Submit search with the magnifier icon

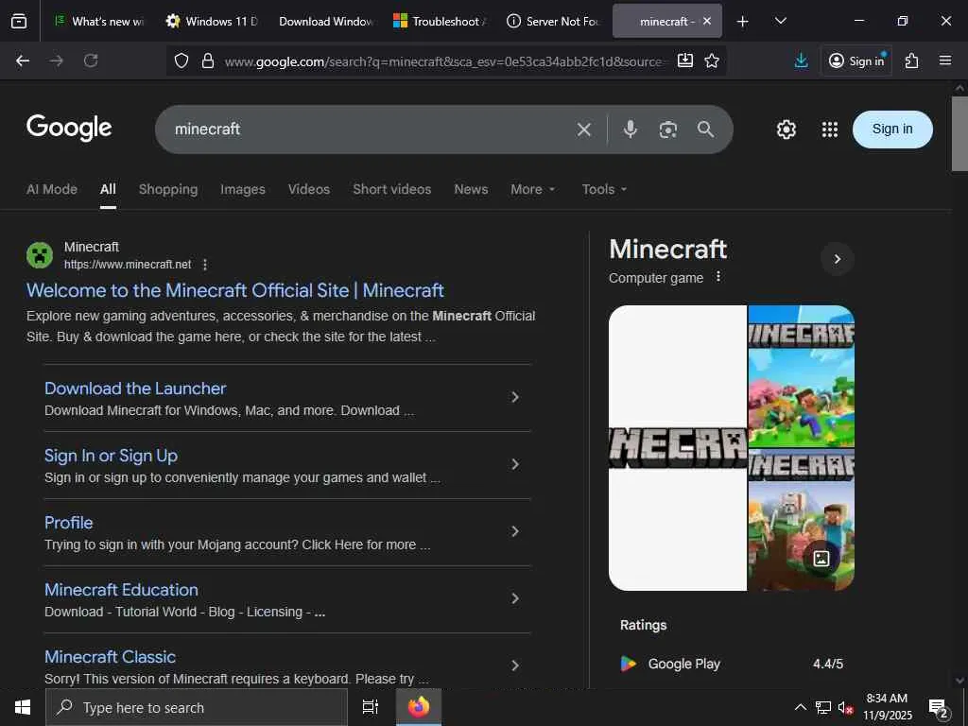pos(705,129)
